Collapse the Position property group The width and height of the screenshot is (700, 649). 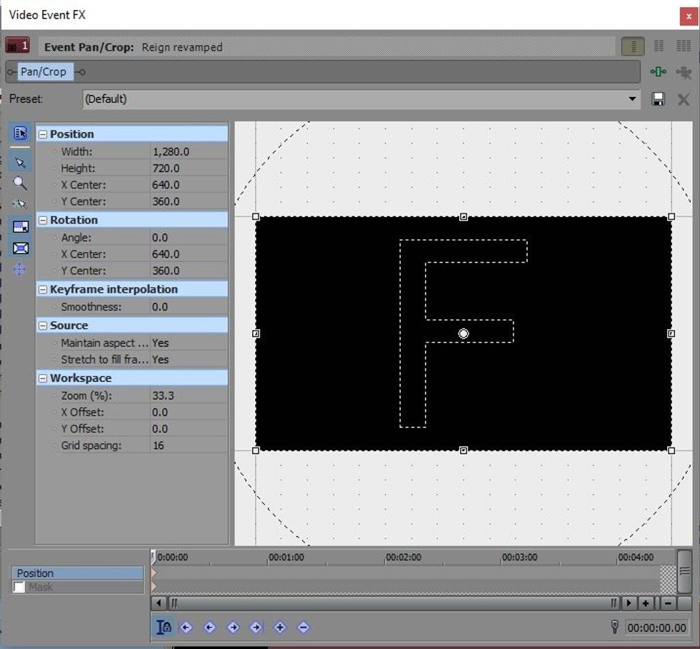tap(42, 134)
